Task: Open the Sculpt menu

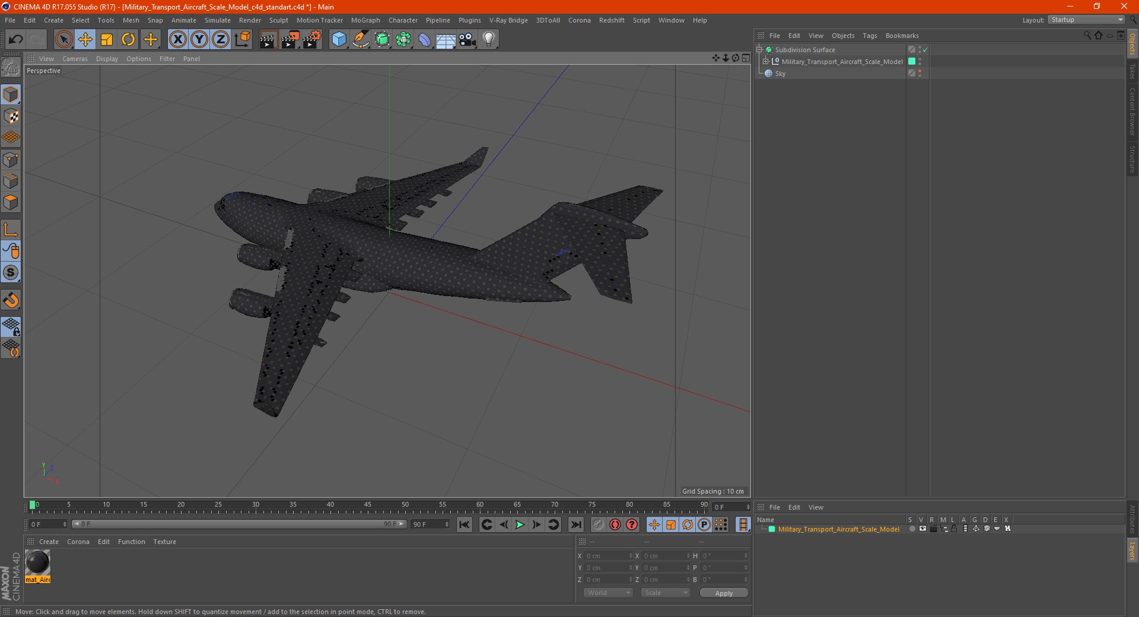Action: click(278, 20)
